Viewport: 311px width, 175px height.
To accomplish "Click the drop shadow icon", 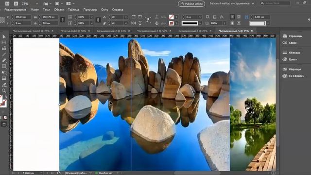I will 214,17.
